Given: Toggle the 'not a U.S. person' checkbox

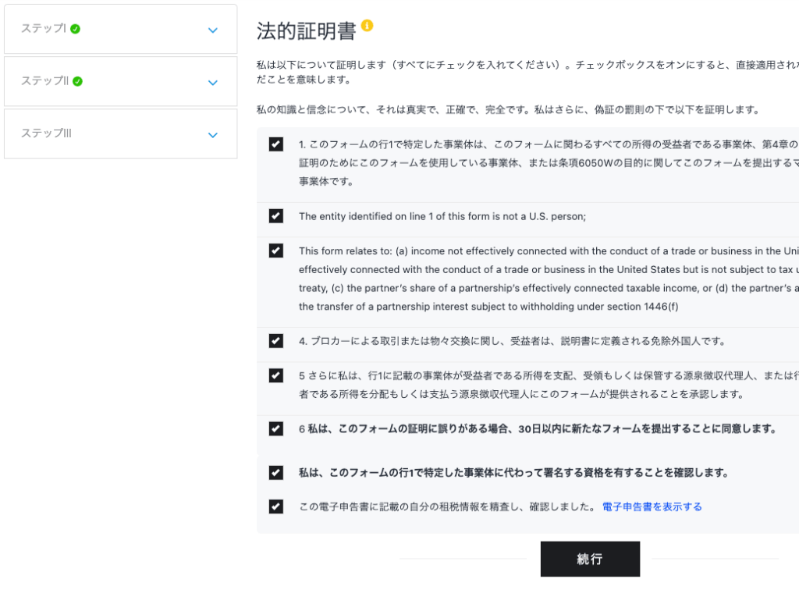Looking at the screenshot, I should tap(276, 216).
